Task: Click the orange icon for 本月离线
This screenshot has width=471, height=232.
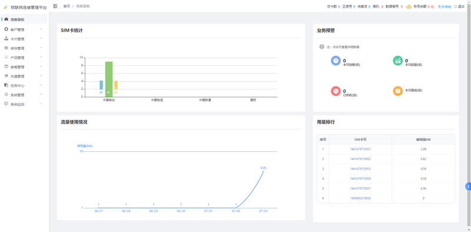Action: [x=398, y=91]
